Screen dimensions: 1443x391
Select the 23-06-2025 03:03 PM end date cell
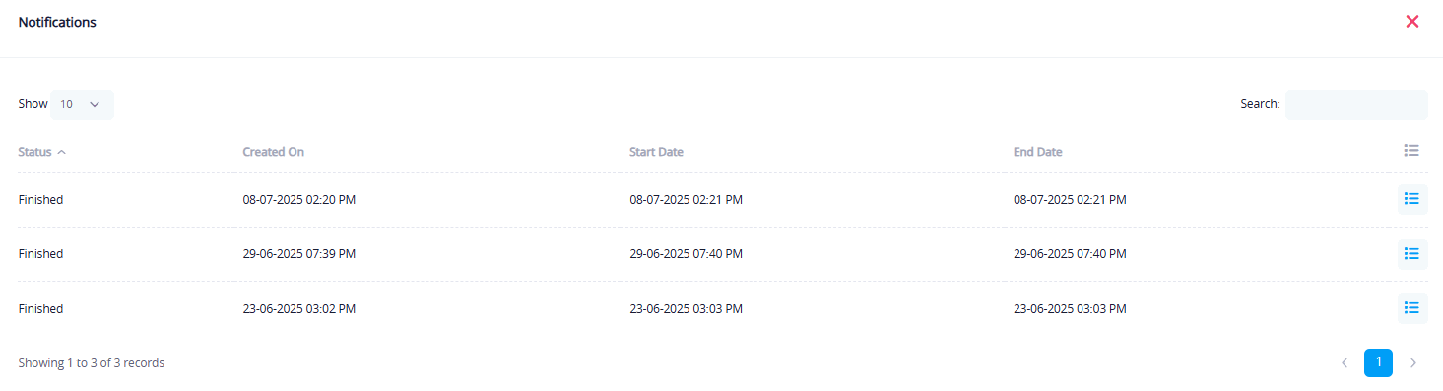(1070, 309)
